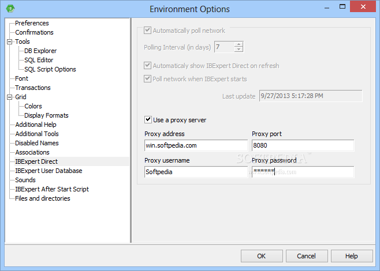The width and height of the screenshot is (380, 271).
Task: Collapse the Tools tree node
Action: click(9, 42)
